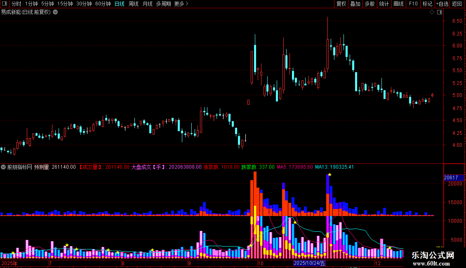This screenshot has height=268, width=466.
Task: Switch to 分时 view
Action: [16, 4]
